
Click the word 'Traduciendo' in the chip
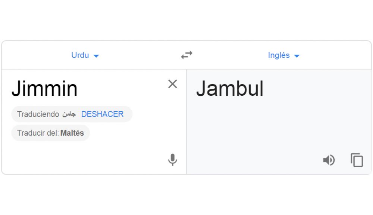(x=38, y=114)
